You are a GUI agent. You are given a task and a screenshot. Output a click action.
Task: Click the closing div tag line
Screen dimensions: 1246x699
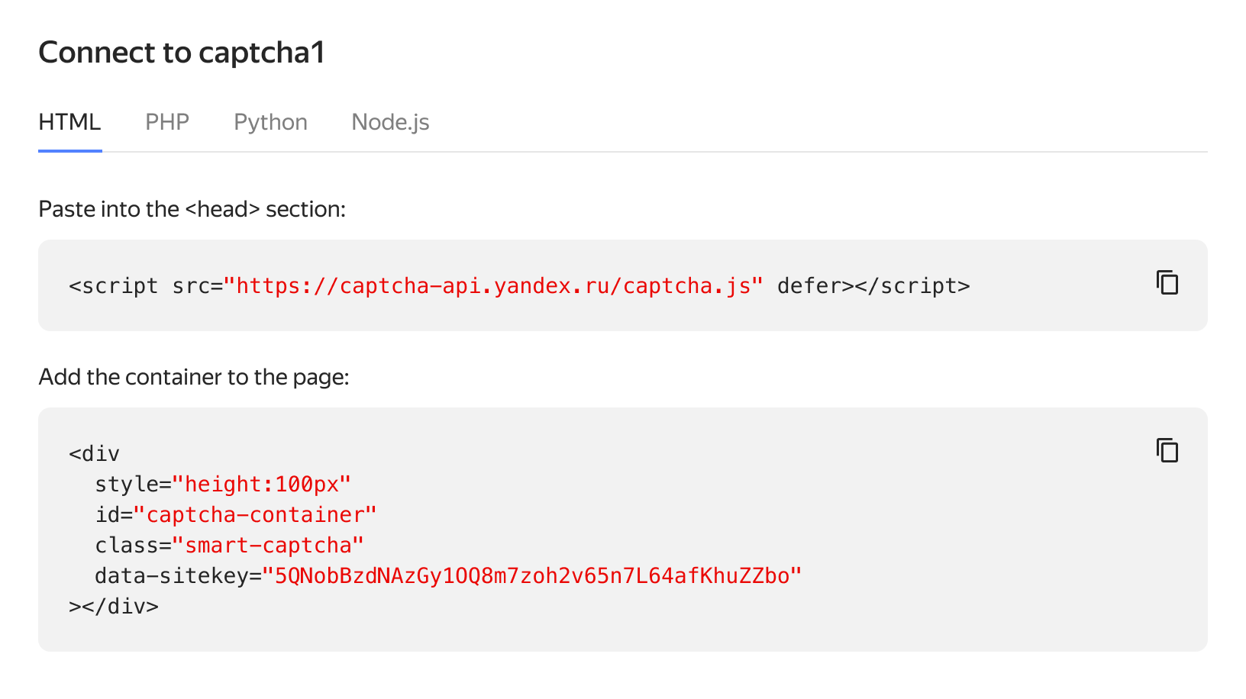[x=114, y=607]
